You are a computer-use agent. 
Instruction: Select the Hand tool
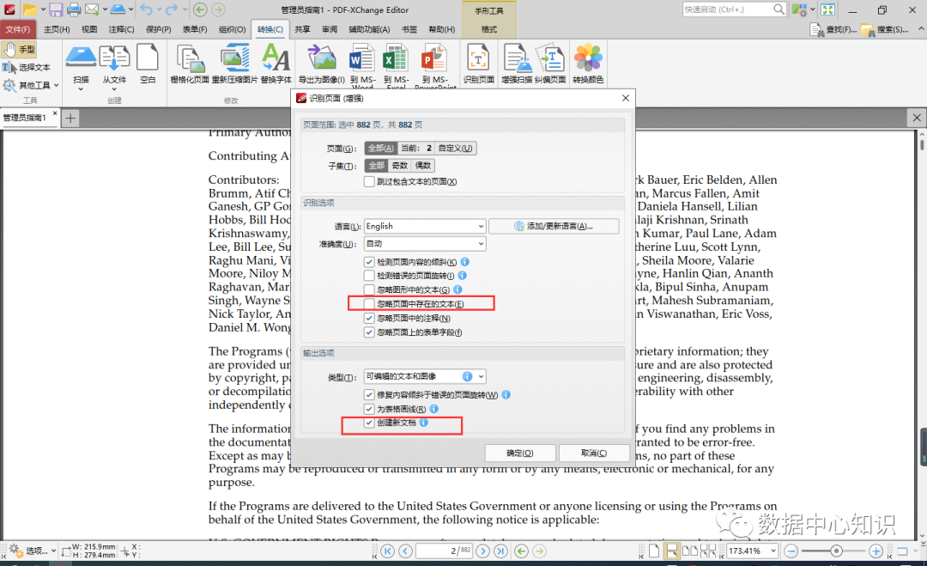[x=20, y=50]
